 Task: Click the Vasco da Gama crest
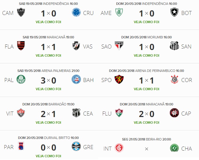(x=76, y=46)
